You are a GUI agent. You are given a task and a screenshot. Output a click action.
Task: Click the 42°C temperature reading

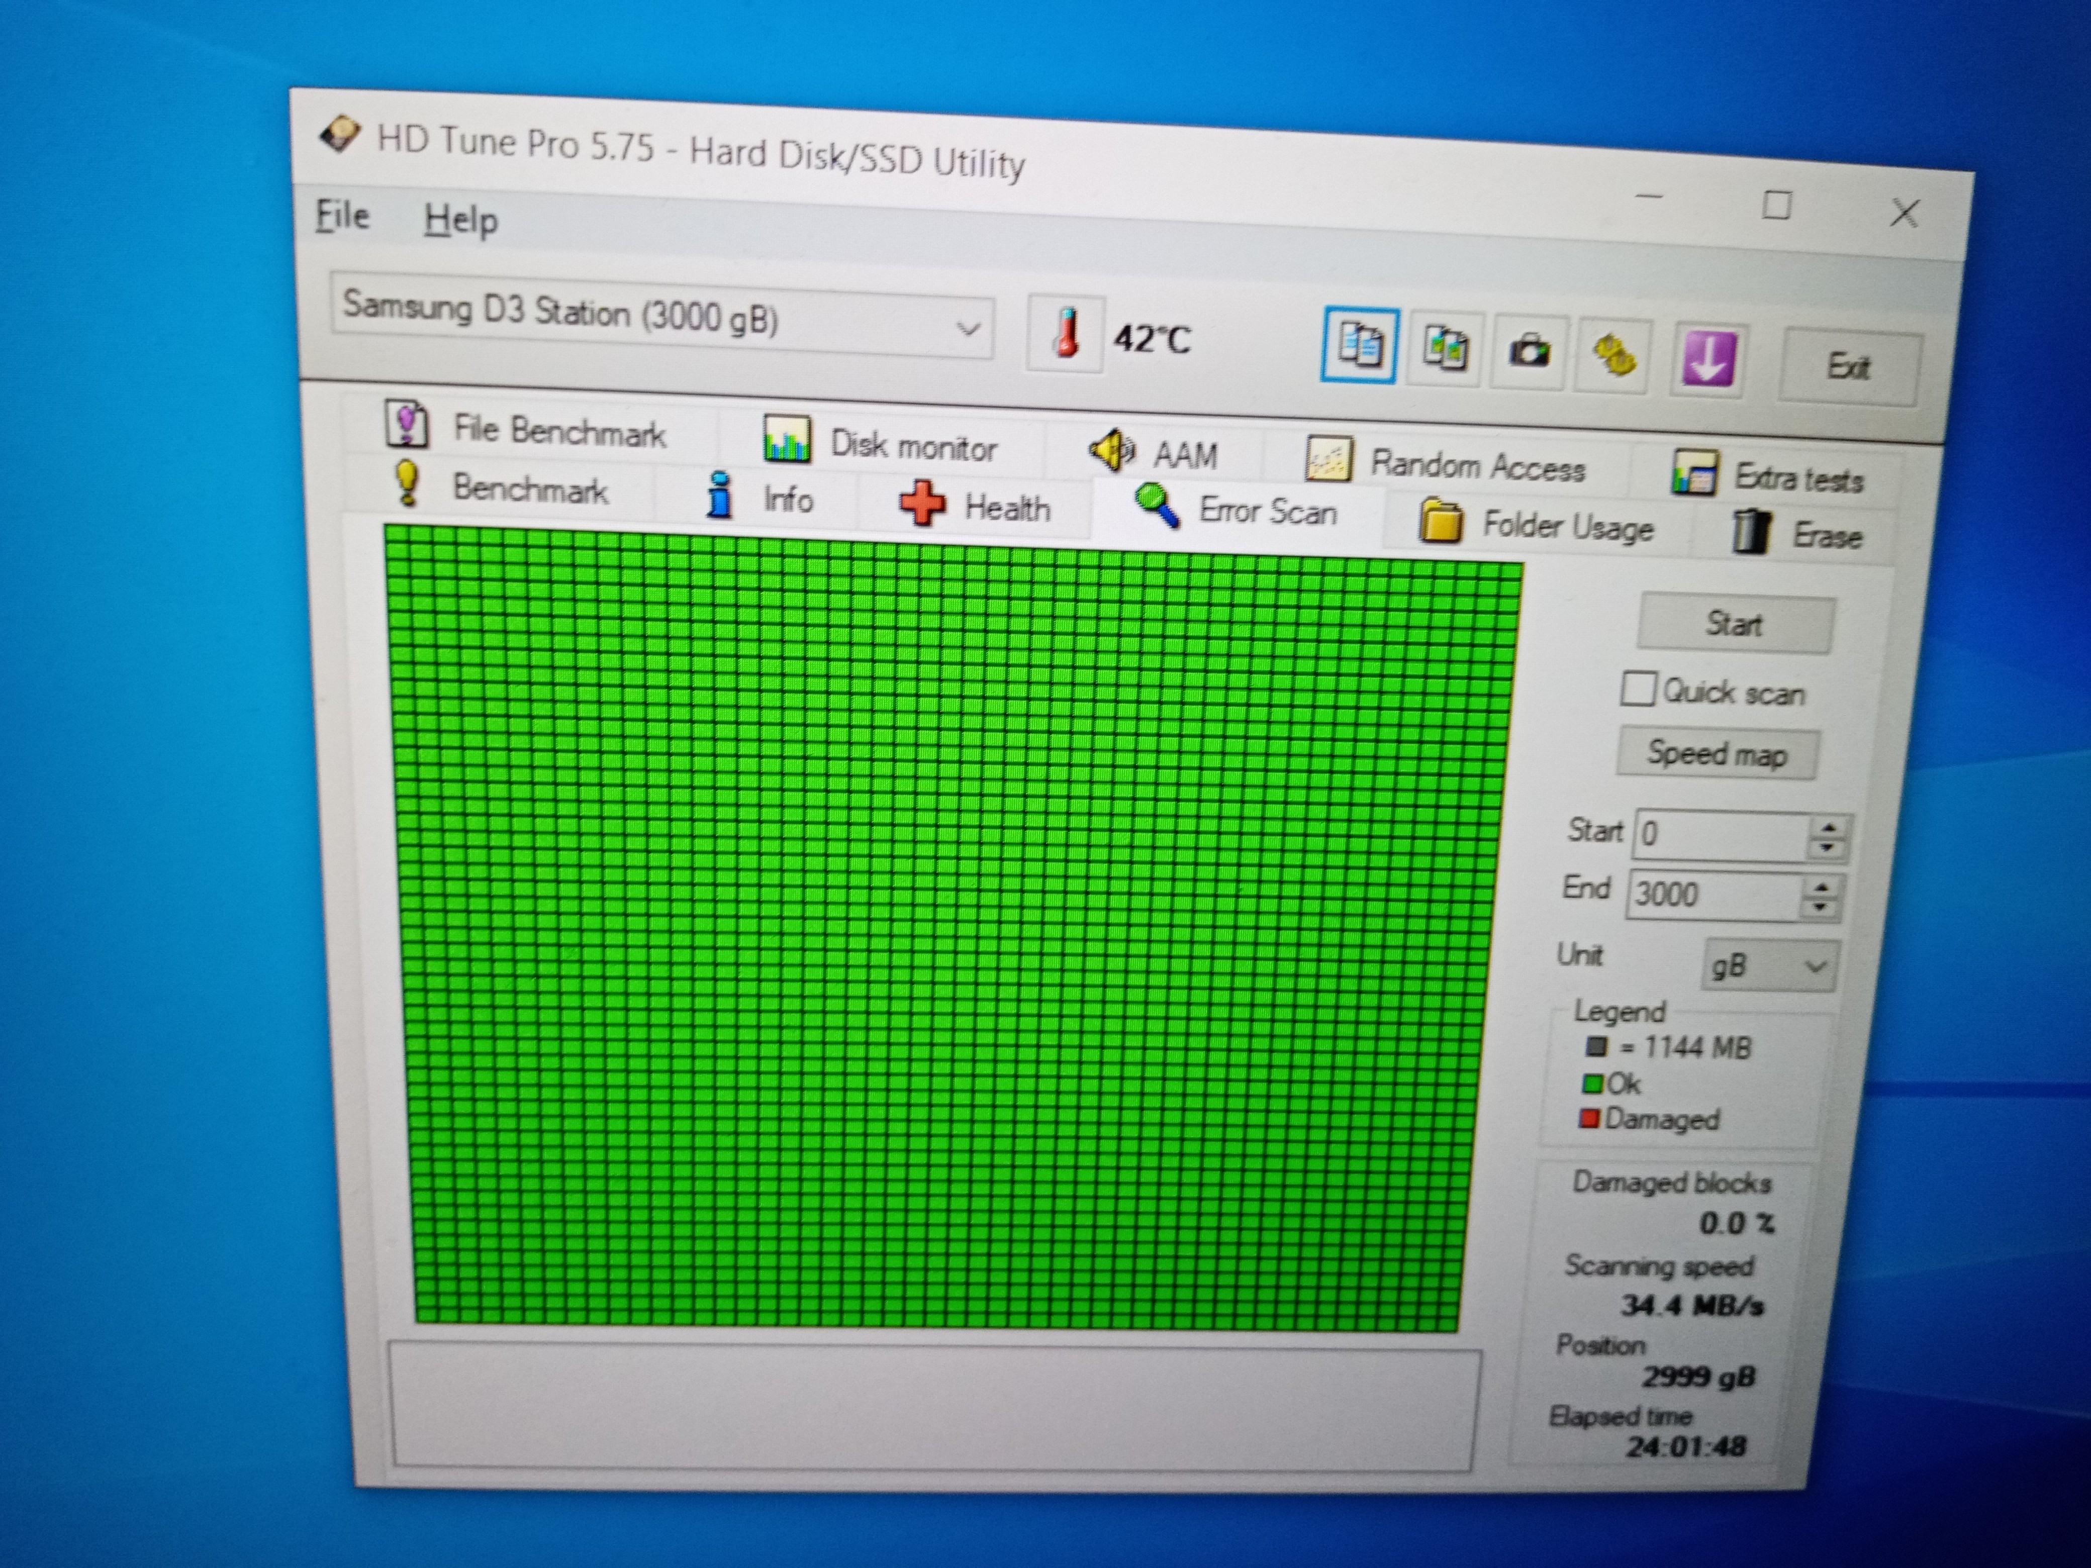click(x=1152, y=338)
